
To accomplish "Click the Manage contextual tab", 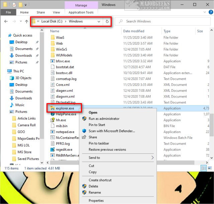I will pyautogui.click(x=81, y=5).
